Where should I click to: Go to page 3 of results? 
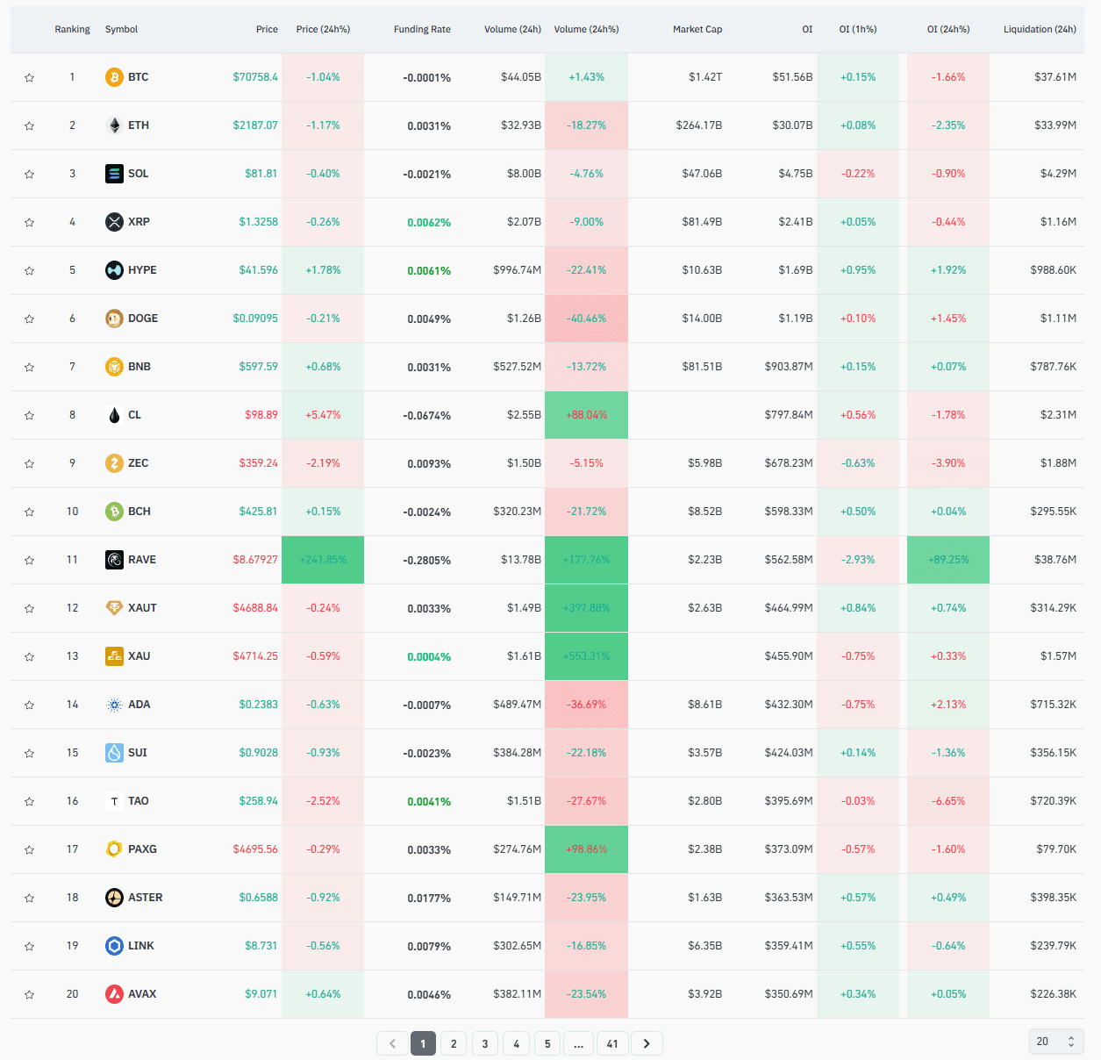click(x=485, y=1043)
